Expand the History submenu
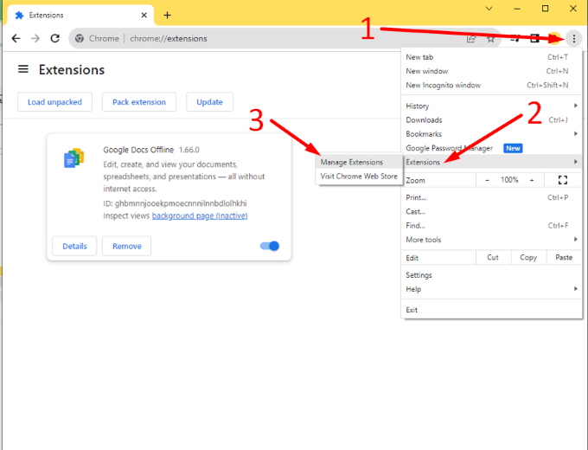The image size is (588, 450). (x=575, y=106)
